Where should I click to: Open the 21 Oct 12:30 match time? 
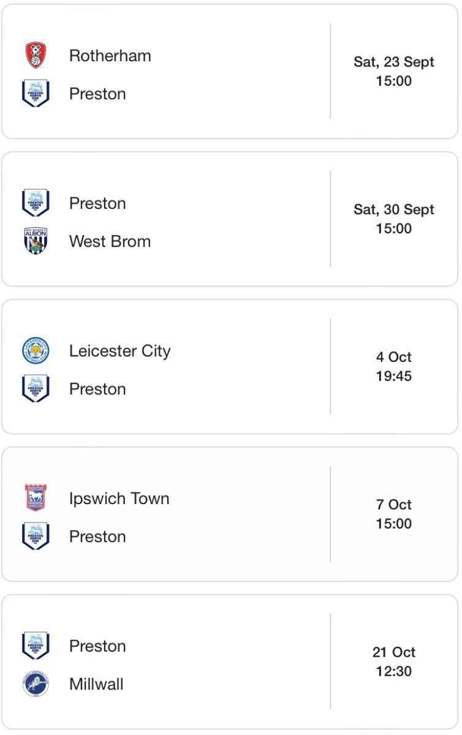394,662
